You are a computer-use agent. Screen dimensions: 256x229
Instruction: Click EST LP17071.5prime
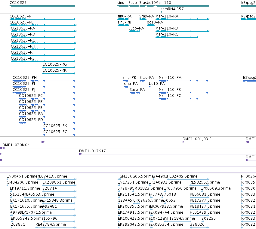click(49, 215)
